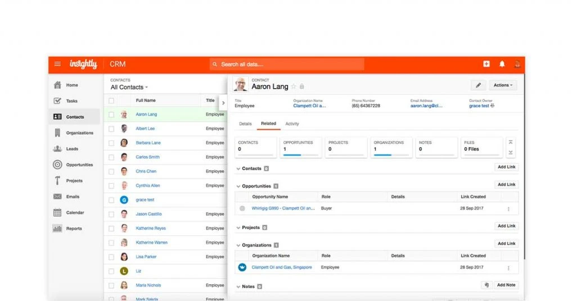The width and height of the screenshot is (576, 301).
Task: Click the lock icon next to Aaron Lang
Action: (301, 86)
